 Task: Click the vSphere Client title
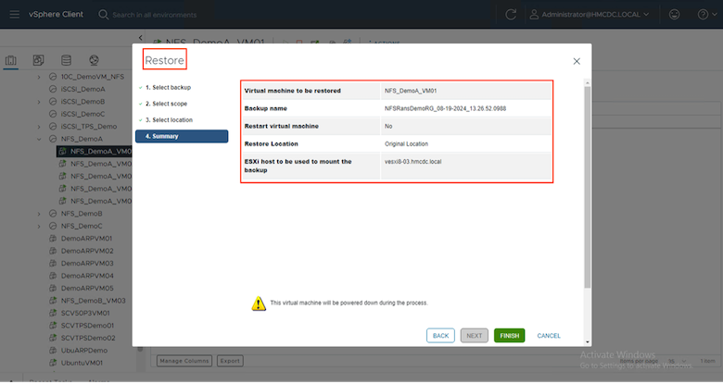coord(57,14)
